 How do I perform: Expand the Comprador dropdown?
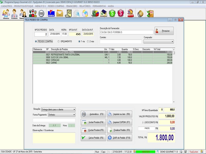159,42
